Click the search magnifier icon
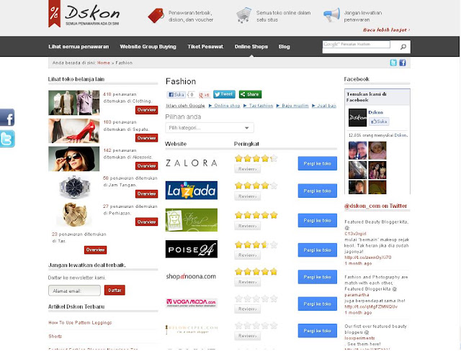461x351 pixels. [403, 47]
